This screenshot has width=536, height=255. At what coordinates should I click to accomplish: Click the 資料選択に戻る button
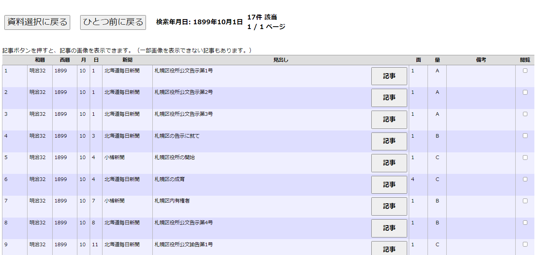(x=37, y=22)
